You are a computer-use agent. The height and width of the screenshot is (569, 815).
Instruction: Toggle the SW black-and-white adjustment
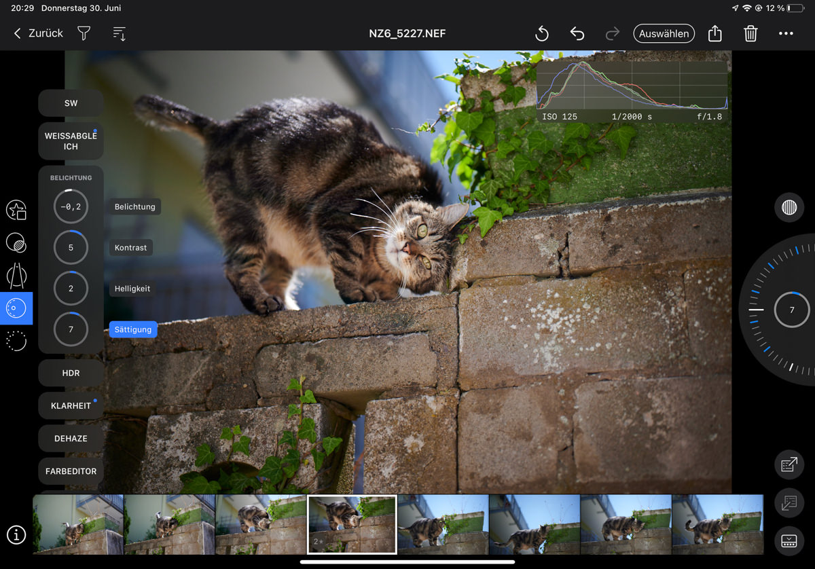point(71,103)
